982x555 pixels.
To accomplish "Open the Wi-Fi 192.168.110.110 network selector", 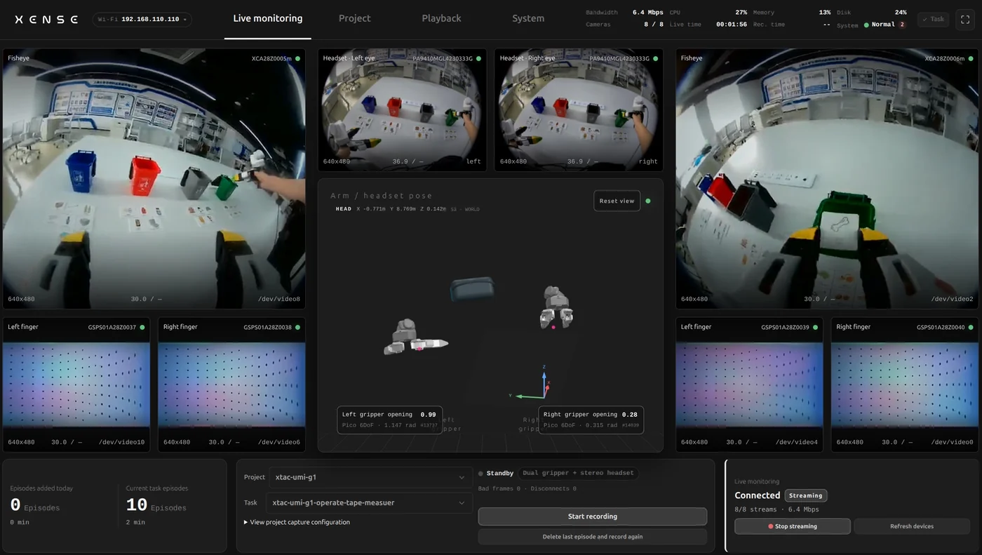I will 142,20.
